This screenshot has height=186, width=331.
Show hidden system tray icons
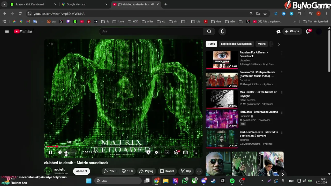point(262,181)
